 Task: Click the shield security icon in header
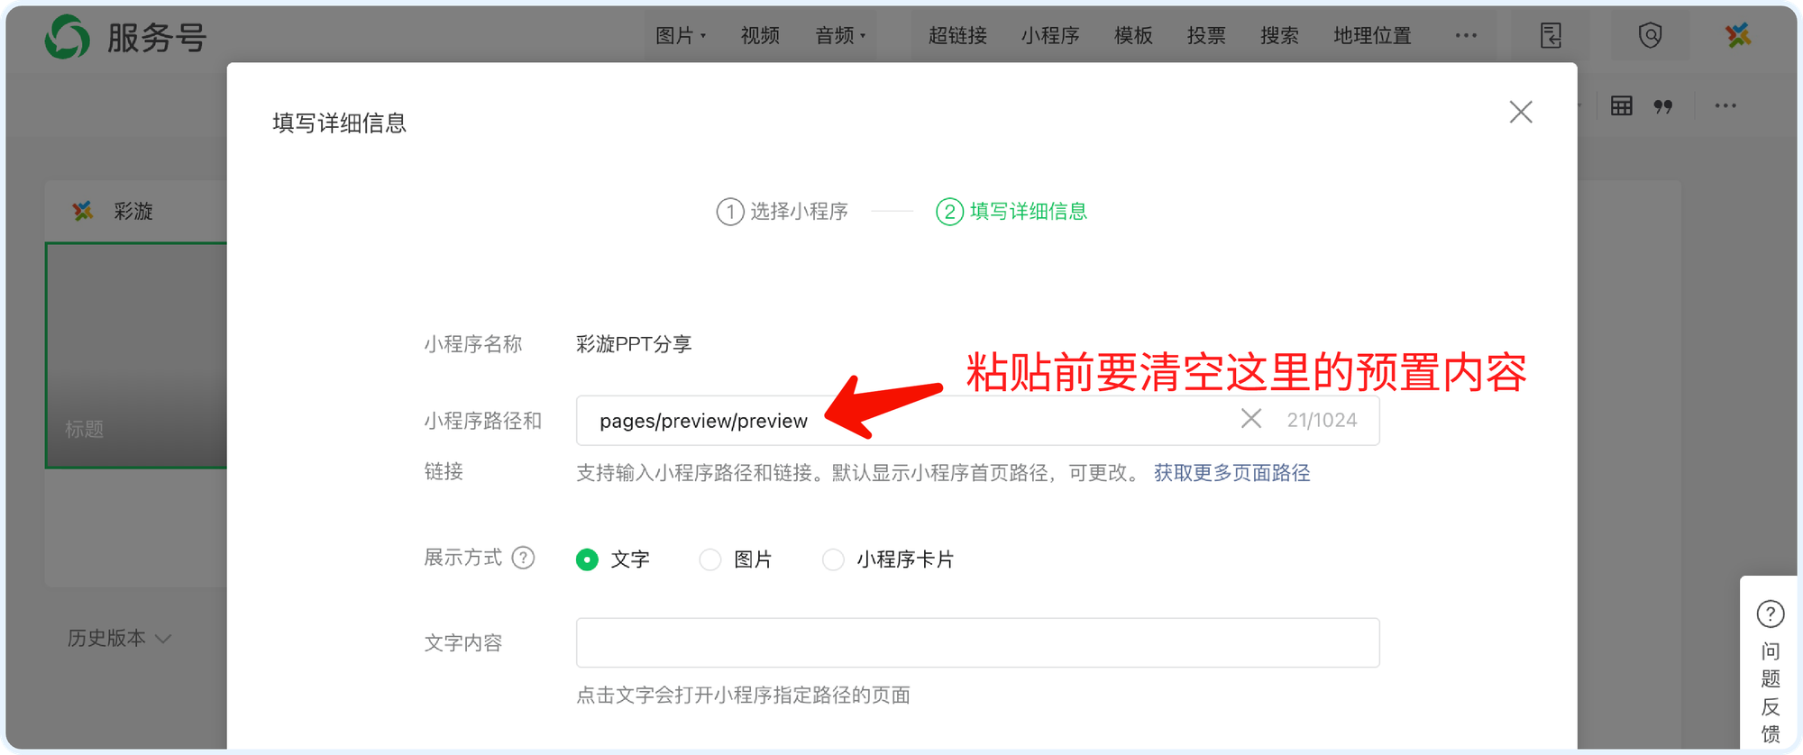click(x=1650, y=36)
